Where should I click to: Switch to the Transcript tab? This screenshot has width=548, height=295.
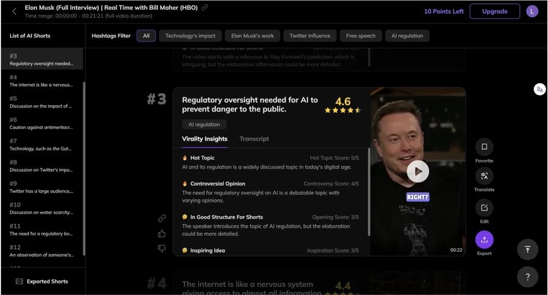click(254, 139)
